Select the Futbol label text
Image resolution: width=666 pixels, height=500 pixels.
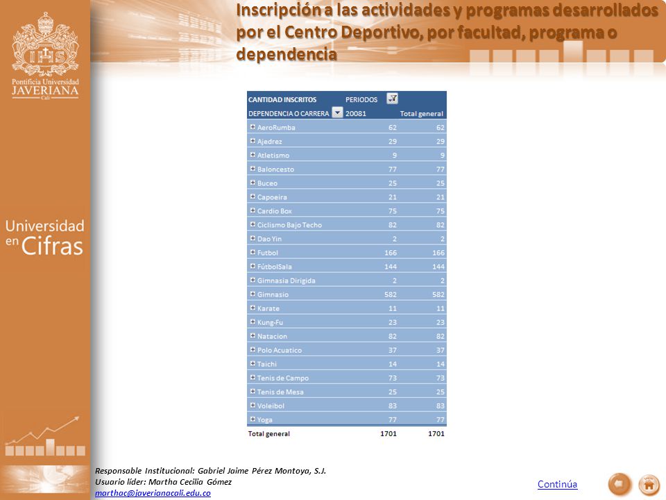268,253
